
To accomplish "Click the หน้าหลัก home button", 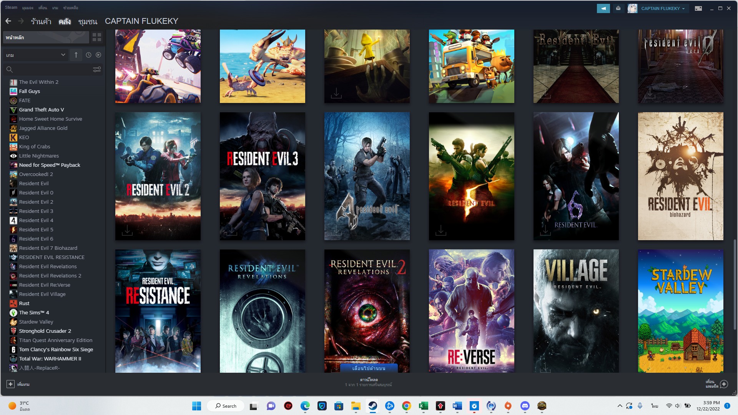I will tap(46, 37).
